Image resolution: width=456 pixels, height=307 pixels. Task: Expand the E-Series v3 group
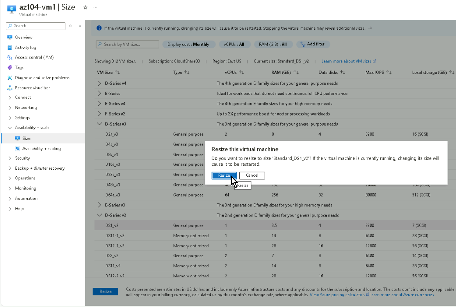(100, 205)
